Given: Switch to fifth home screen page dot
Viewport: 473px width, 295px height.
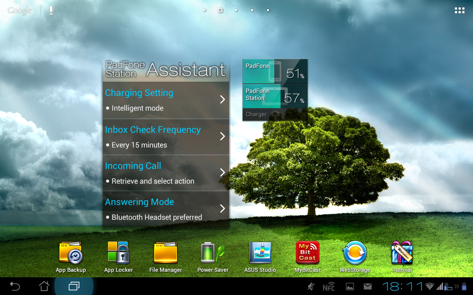Looking at the screenshot, I should pyautogui.click(x=268, y=10).
